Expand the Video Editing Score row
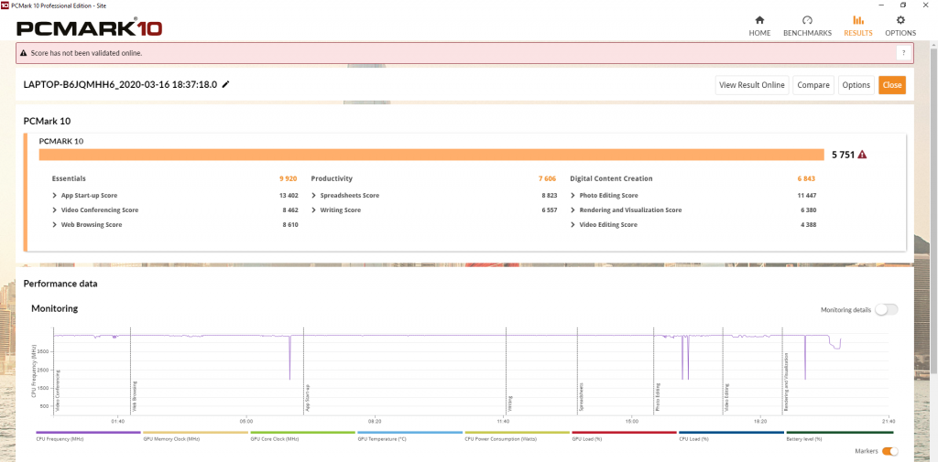This screenshot has width=938, height=462. (x=573, y=225)
